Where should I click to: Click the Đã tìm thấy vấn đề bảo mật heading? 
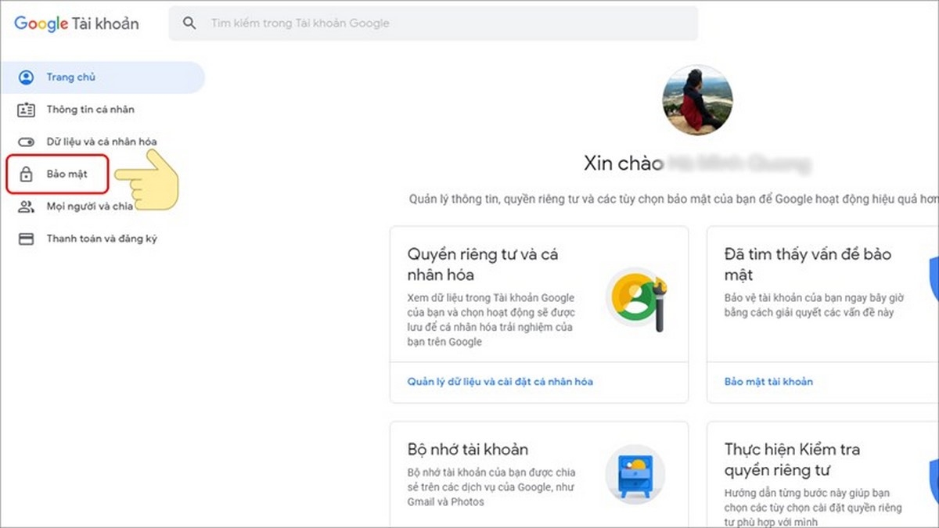808,264
